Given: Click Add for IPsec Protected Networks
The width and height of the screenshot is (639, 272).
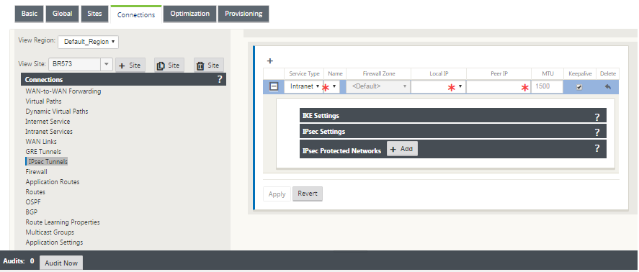Looking at the screenshot, I should (x=402, y=149).
